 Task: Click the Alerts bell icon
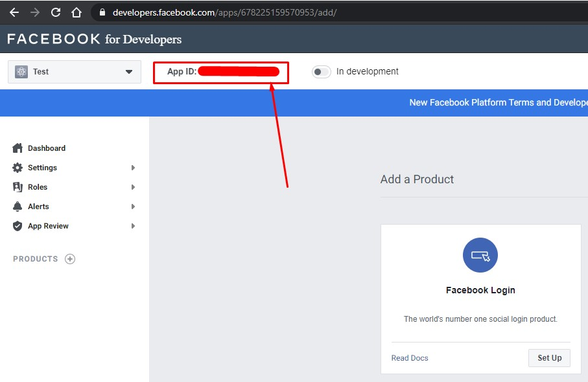pyautogui.click(x=18, y=207)
